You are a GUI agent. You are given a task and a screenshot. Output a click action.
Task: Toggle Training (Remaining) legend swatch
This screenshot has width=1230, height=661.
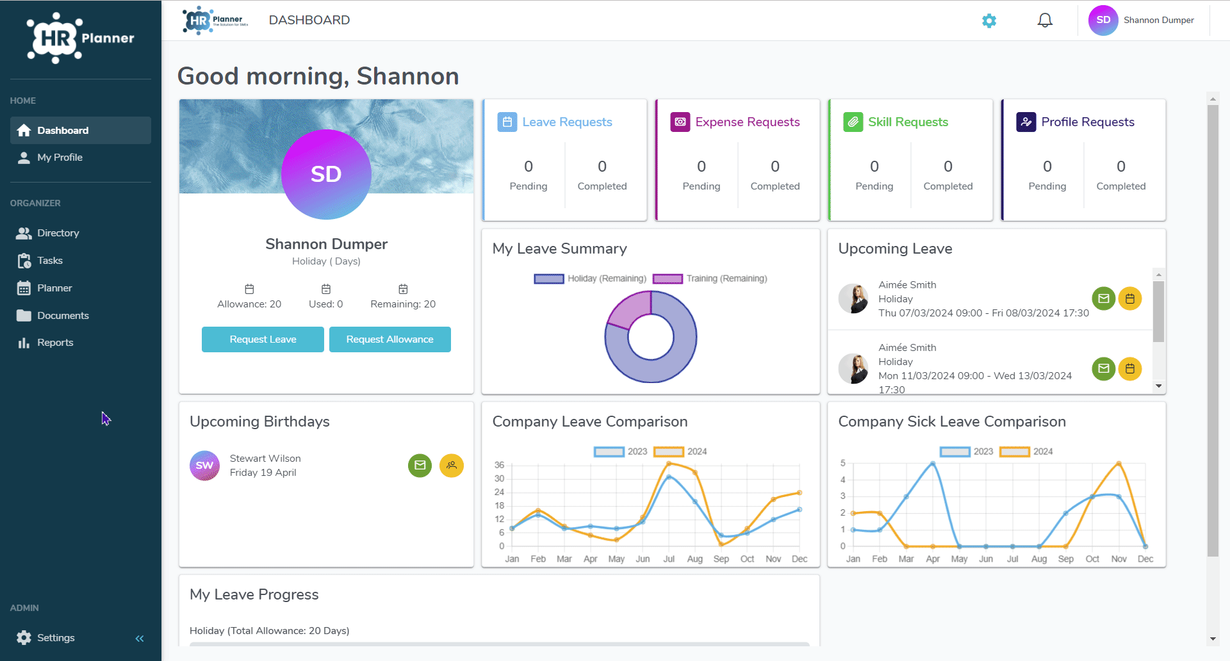tap(668, 279)
